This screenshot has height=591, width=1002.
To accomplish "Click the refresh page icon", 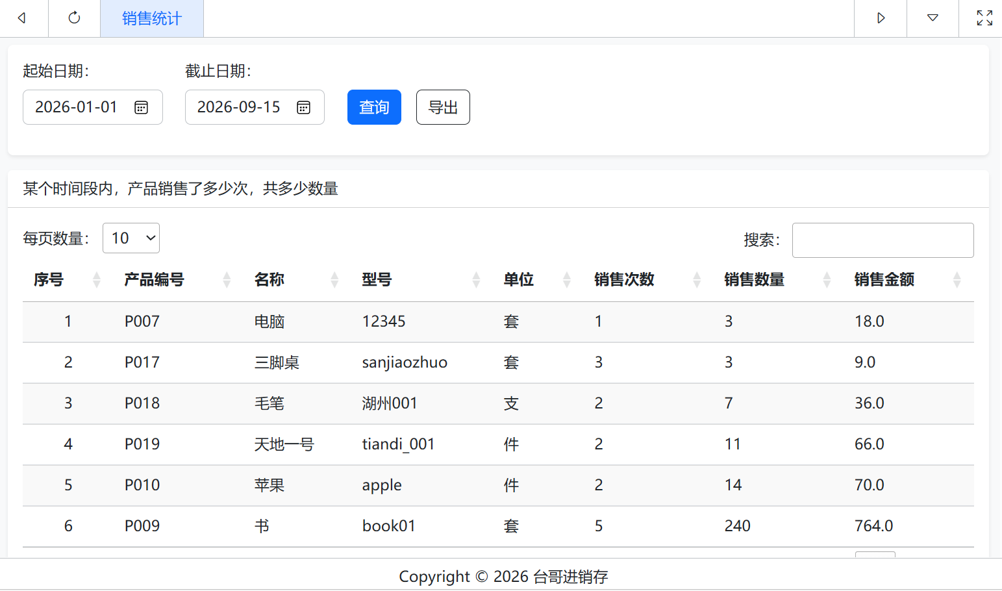I will 74,18.
